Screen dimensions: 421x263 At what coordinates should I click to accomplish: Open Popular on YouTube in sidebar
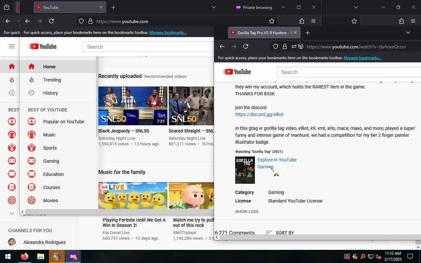pyautogui.click(x=58, y=121)
